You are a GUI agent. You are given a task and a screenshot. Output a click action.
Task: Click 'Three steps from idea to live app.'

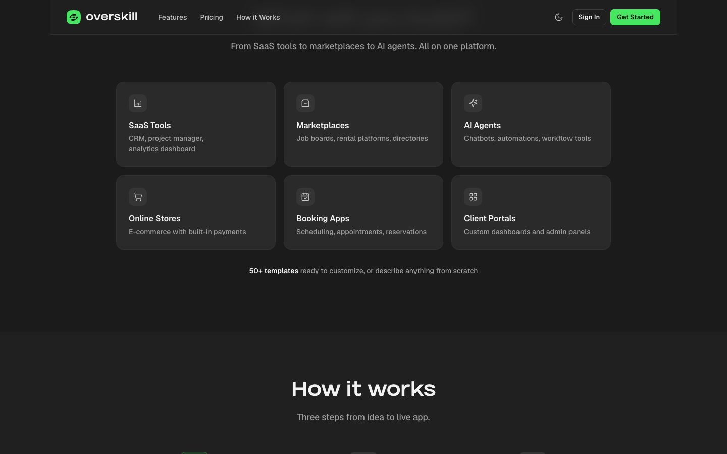[363, 417]
